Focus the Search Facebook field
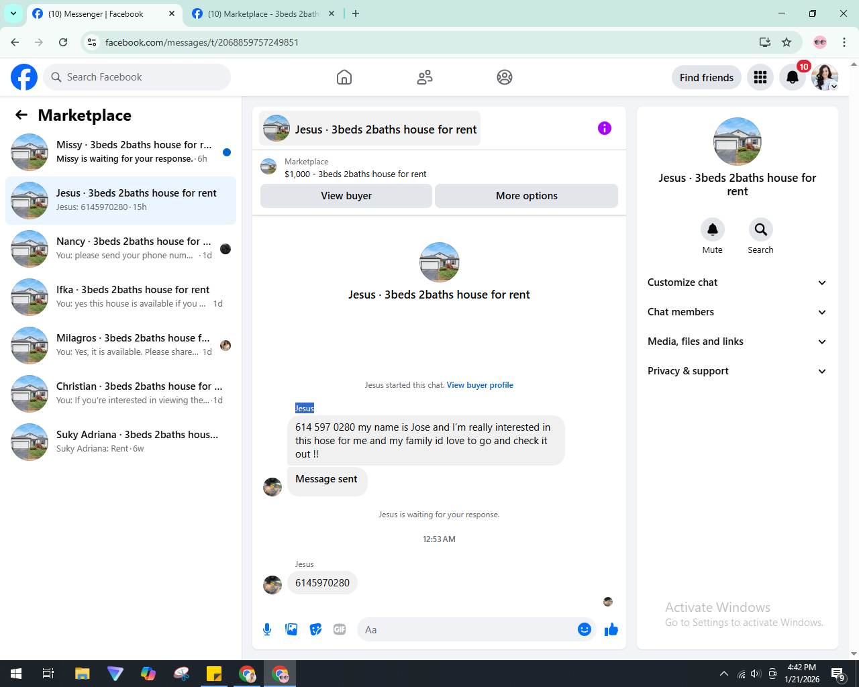Image resolution: width=859 pixels, height=687 pixels. [x=137, y=77]
